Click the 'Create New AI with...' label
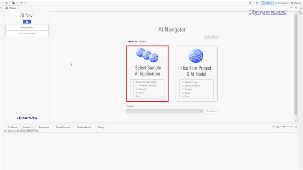Viewport: 303px width, 170px height. (137, 42)
